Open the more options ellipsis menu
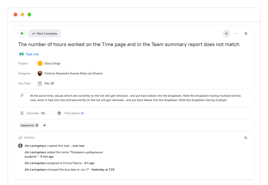This screenshot has height=185, width=268. [236, 33]
